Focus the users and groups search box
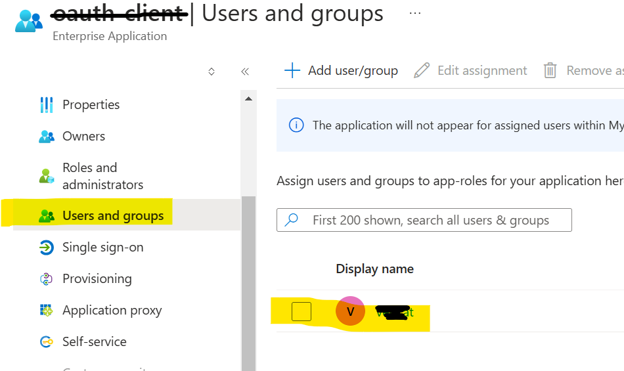 pyautogui.click(x=424, y=220)
